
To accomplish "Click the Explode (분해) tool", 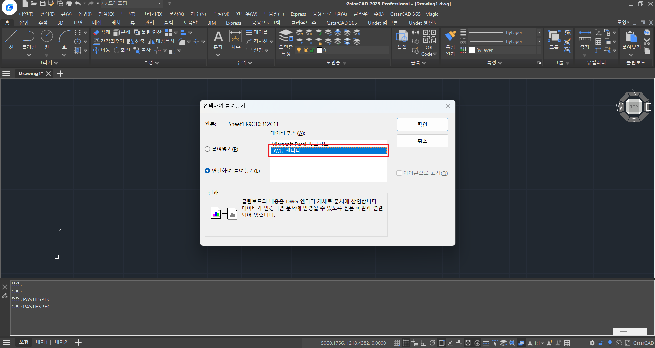I will (x=122, y=32).
